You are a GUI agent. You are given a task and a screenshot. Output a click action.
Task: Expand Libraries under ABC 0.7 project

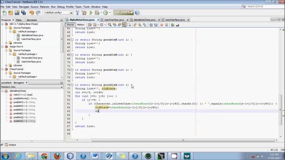pyautogui.click(x=6, y=43)
